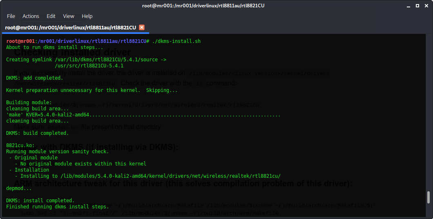This screenshot has width=433, height=219.
Task: Click the vertical scrollbar thumb
Action: [428, 197]
